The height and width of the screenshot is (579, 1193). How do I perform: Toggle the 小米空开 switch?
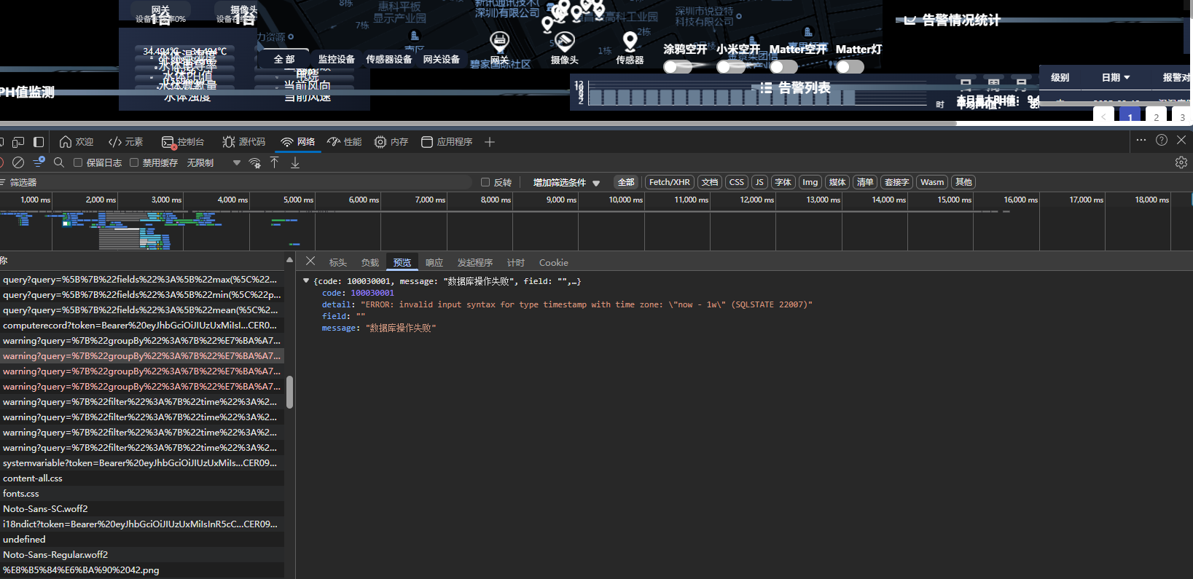click(x=731, y=67)
